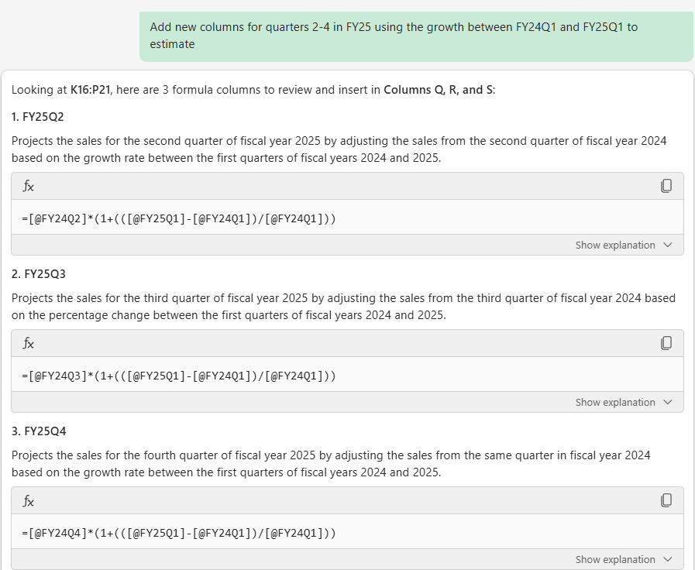Click the 1. FY25Q2 heading
Image resolution: width=695 pixels, height=570 pixels.
click(38, 117)
